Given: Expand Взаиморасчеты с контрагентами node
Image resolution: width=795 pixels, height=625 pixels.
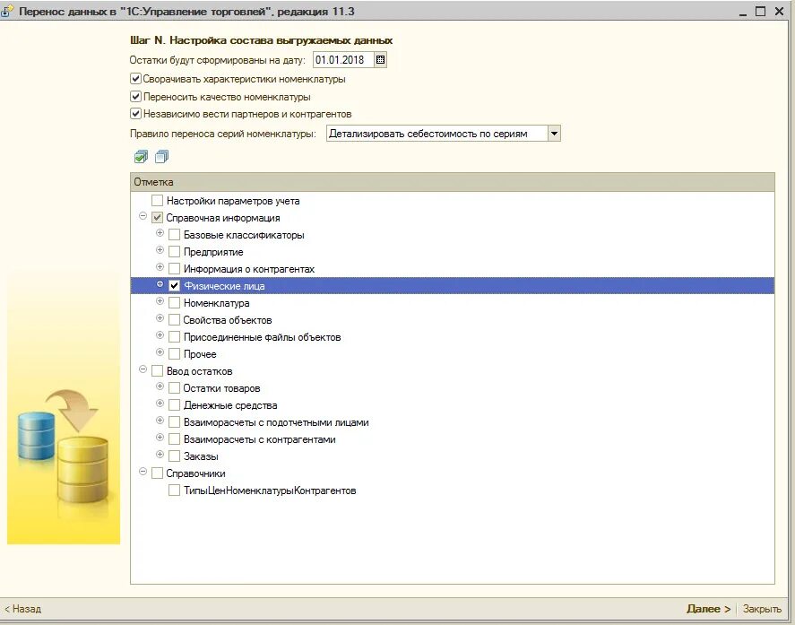Looking at the screenshot, I should pyautogui.click(x=160, y=438).
